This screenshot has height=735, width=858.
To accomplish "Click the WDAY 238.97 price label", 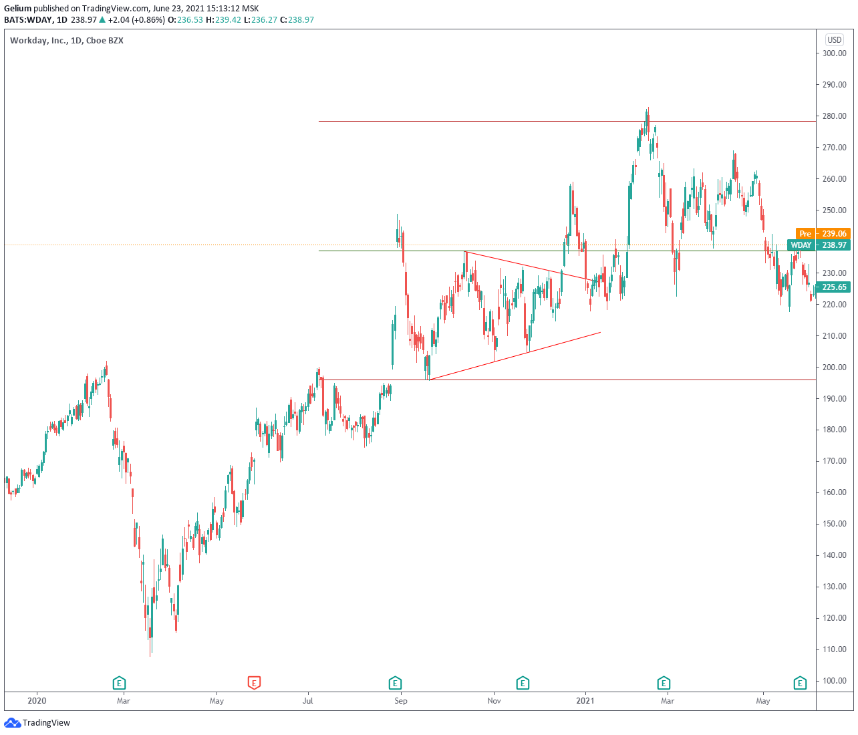I will point(819,245).
